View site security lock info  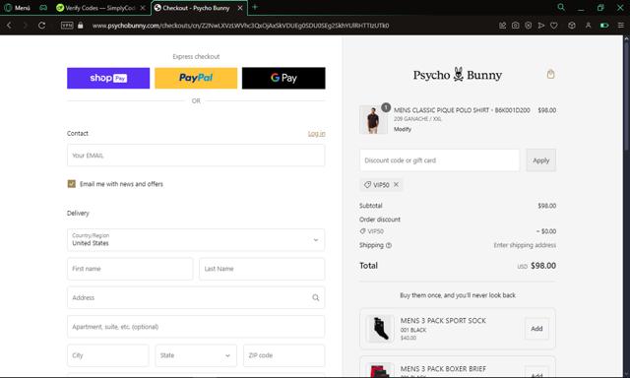(81, 26)
